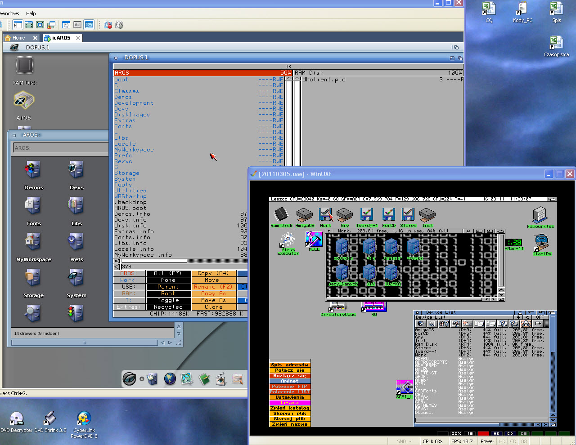Click the Ustawienia button in Amiga menu
The width and height of the screenshot is (576, 445).
pyautogui.click(x=290, y=397)
